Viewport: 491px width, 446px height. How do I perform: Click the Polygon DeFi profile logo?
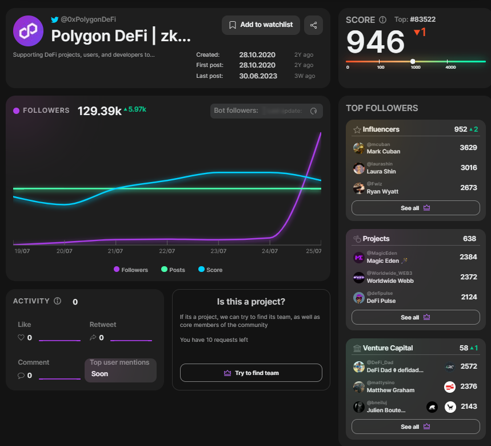pyautogui.click(x=28, y=31)
